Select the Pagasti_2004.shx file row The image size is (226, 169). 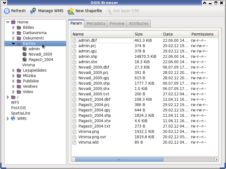[x=145, y=121]
